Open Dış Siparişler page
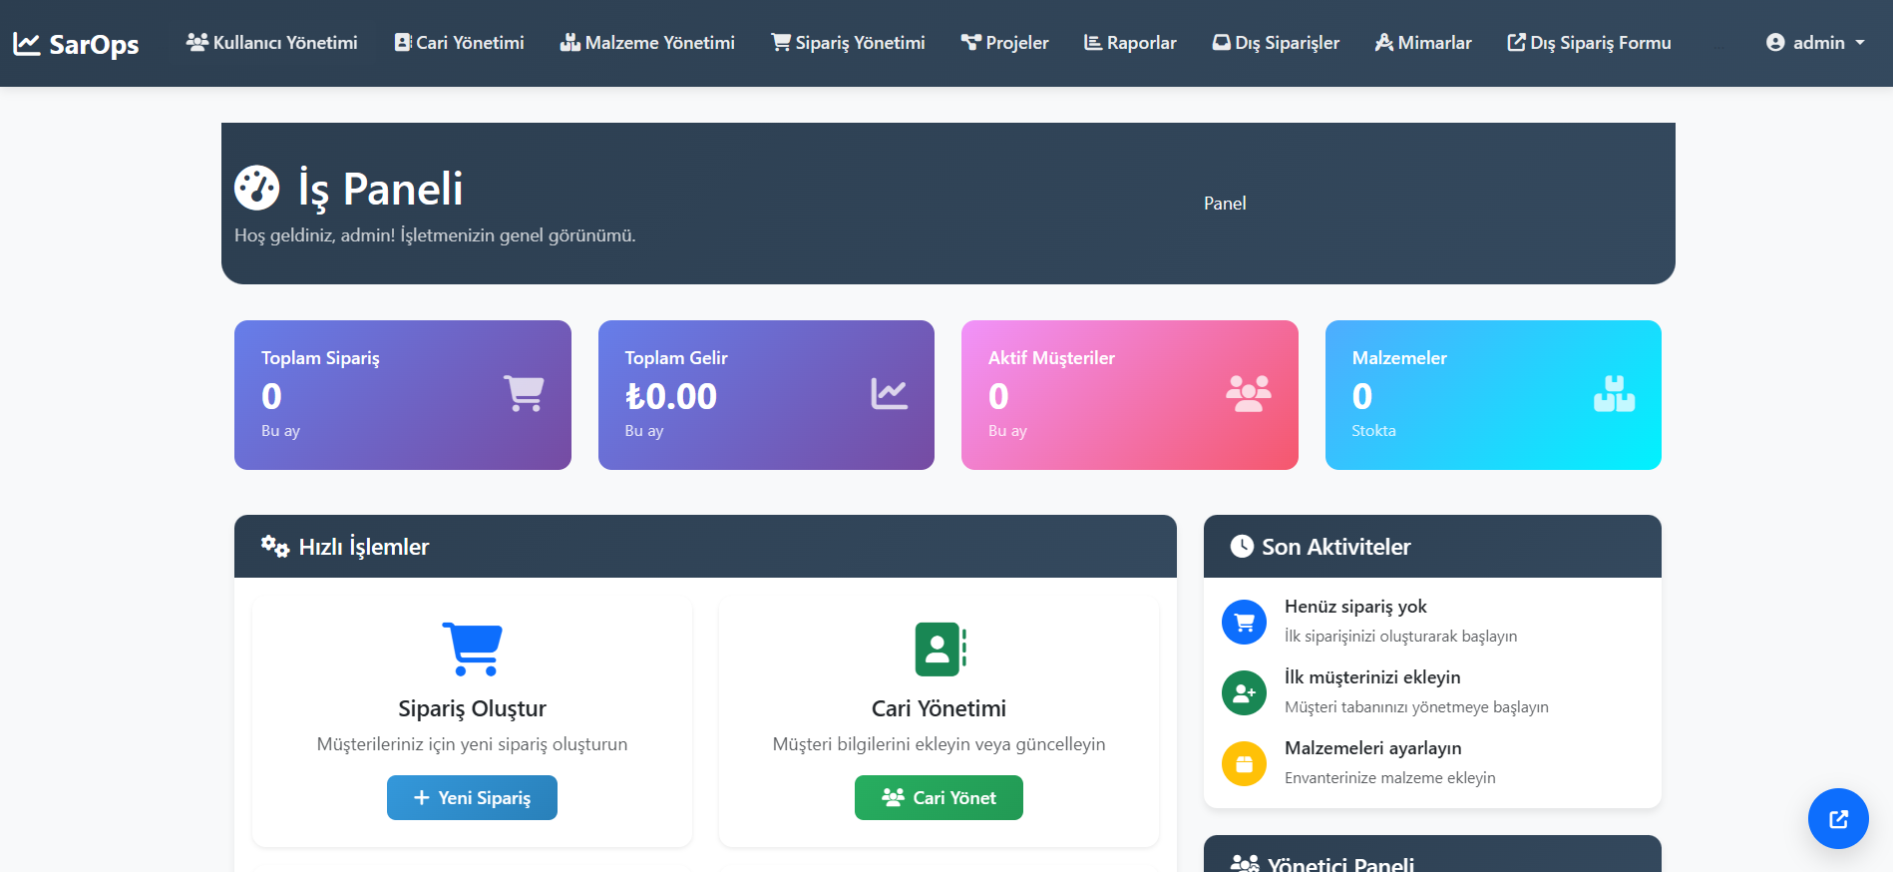The height and width of the screenshot is (872, 1893). tap(1276, 43)
